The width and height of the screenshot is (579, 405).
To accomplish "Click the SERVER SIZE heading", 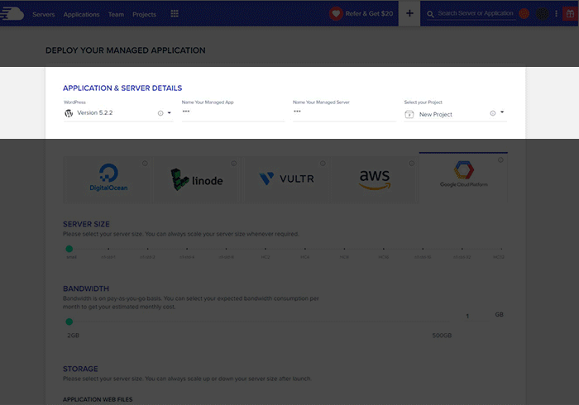I will click(86, 224).
